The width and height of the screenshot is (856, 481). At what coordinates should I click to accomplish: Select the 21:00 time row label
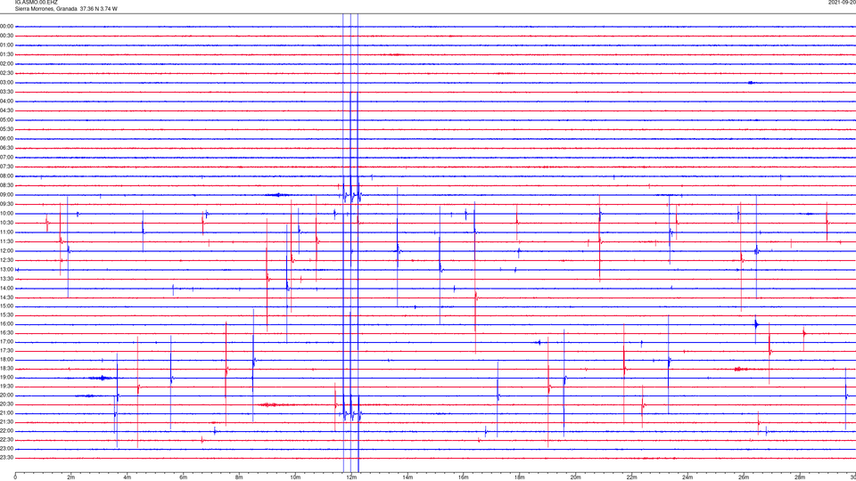click(6, 413)
